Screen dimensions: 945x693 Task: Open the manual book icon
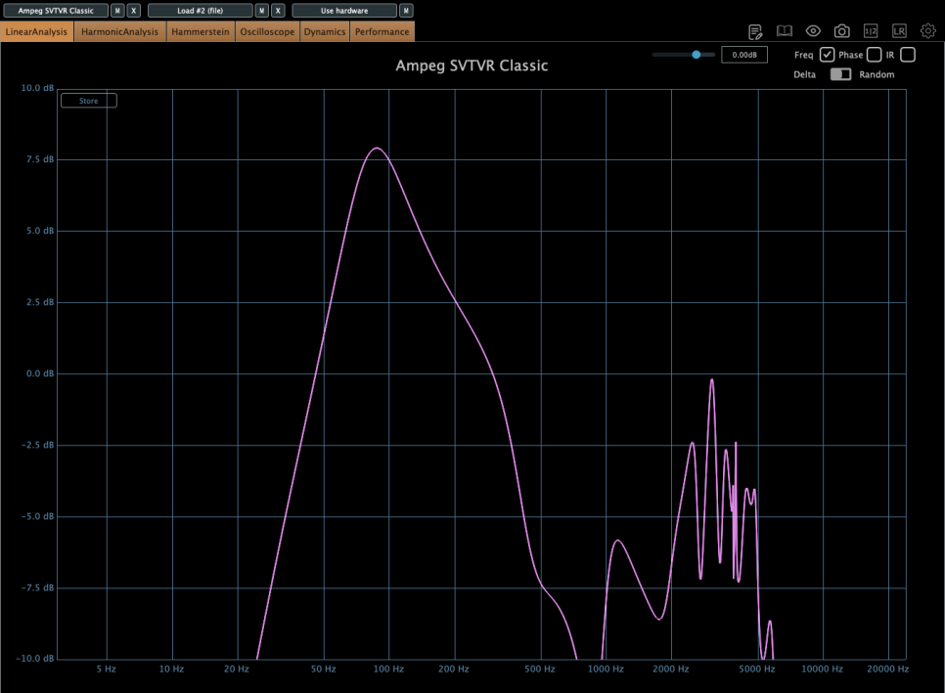(x=785, y=31)
